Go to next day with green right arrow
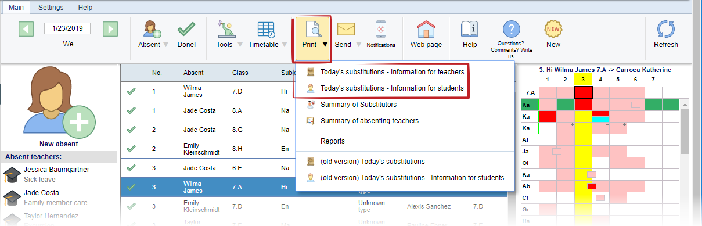This screenshot has width=702, height=226. (x=110, y=29)
